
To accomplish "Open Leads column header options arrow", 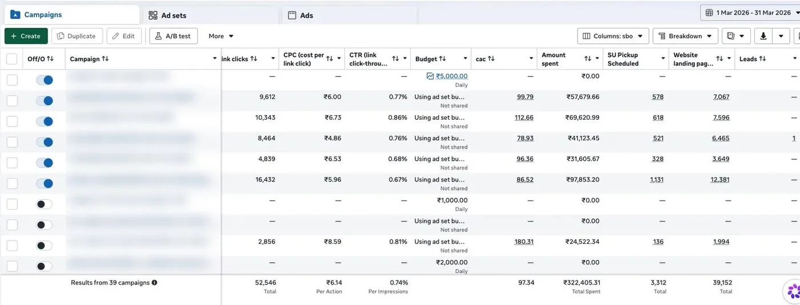I will tap(794, 59).
